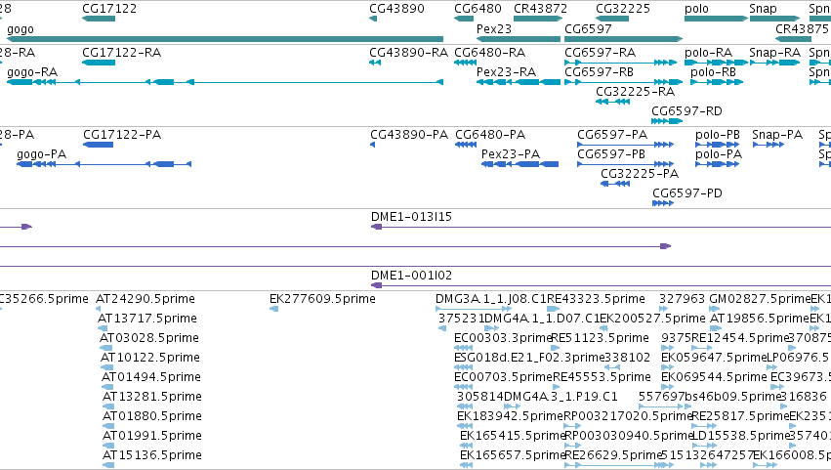Click the RE43323.5prime EST label
Screen dimensions: 831x470
click(x=596, y=299)
